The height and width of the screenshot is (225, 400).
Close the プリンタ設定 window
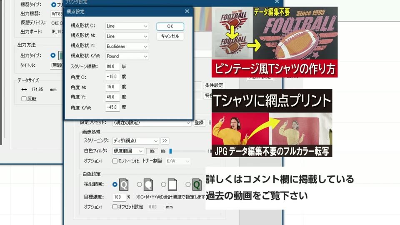277,2
